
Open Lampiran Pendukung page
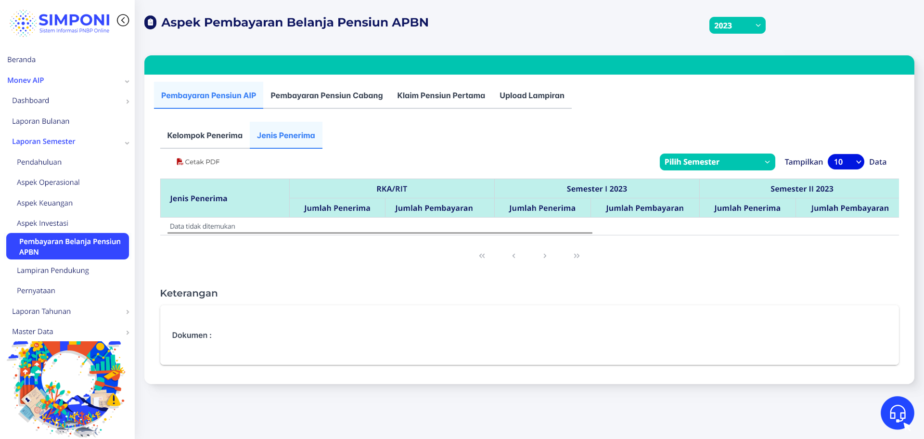click(x=53, y=271)
